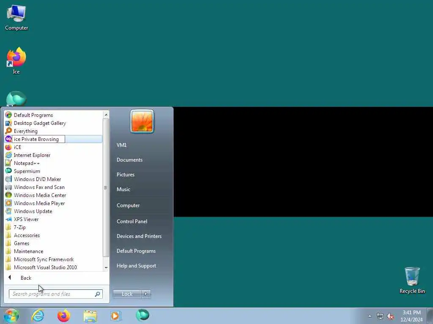The height and width of the screenshot is (324, 433).
Task: Open Computer from the Start menu right pane
Action: click(x=128, y=205)
